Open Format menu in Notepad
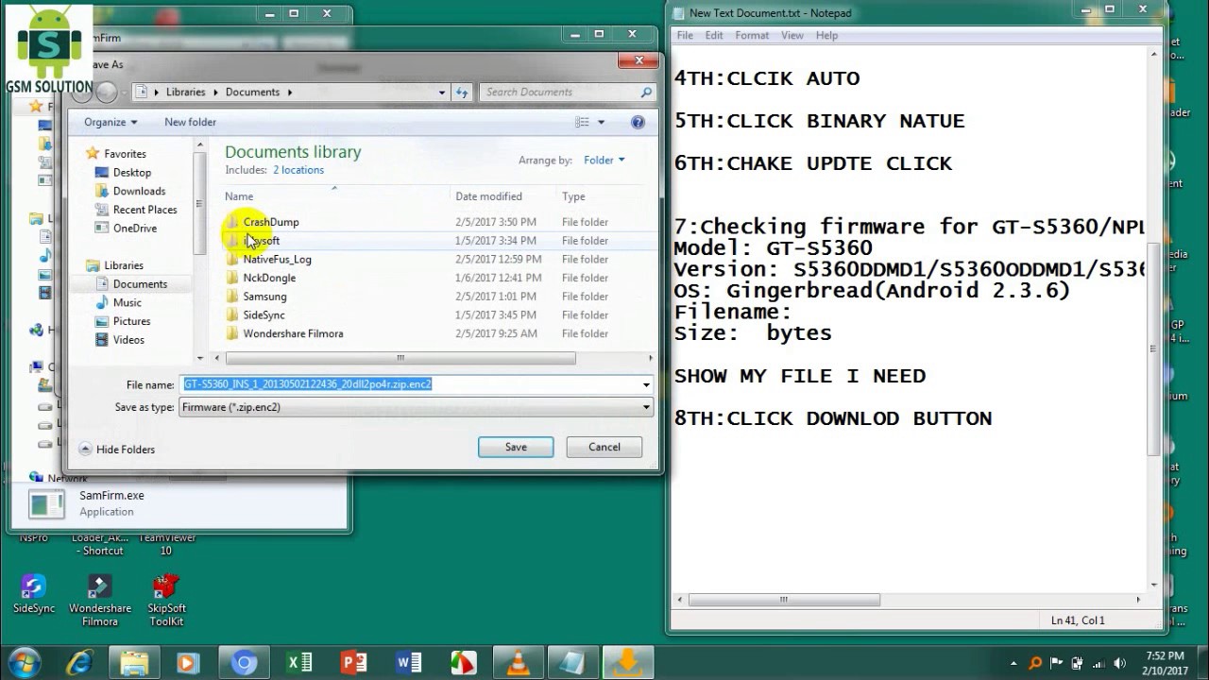The image size is (1209, 680). (x=752, y=35)
